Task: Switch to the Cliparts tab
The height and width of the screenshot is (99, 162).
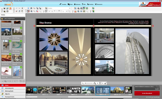Action: pyautogui.click(x=13, y=94)
